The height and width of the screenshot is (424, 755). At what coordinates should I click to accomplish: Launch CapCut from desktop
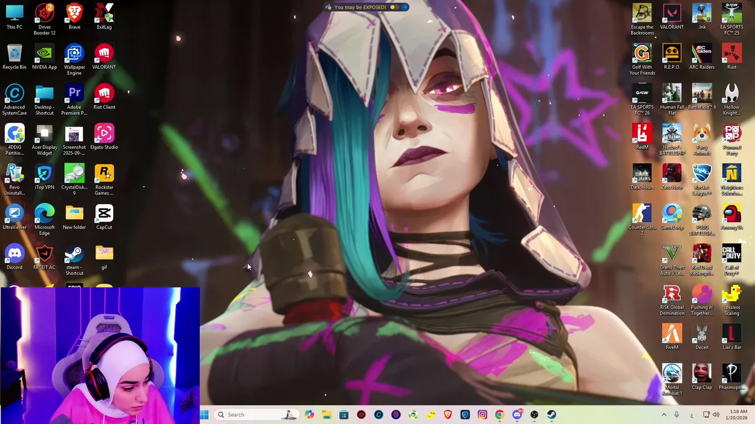coord(104,217)
